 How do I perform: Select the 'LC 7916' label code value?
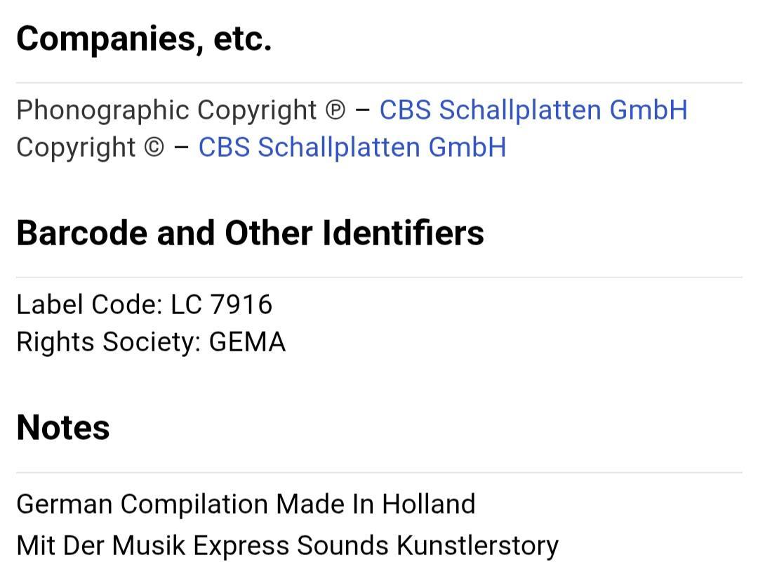[x=221, y=304]
